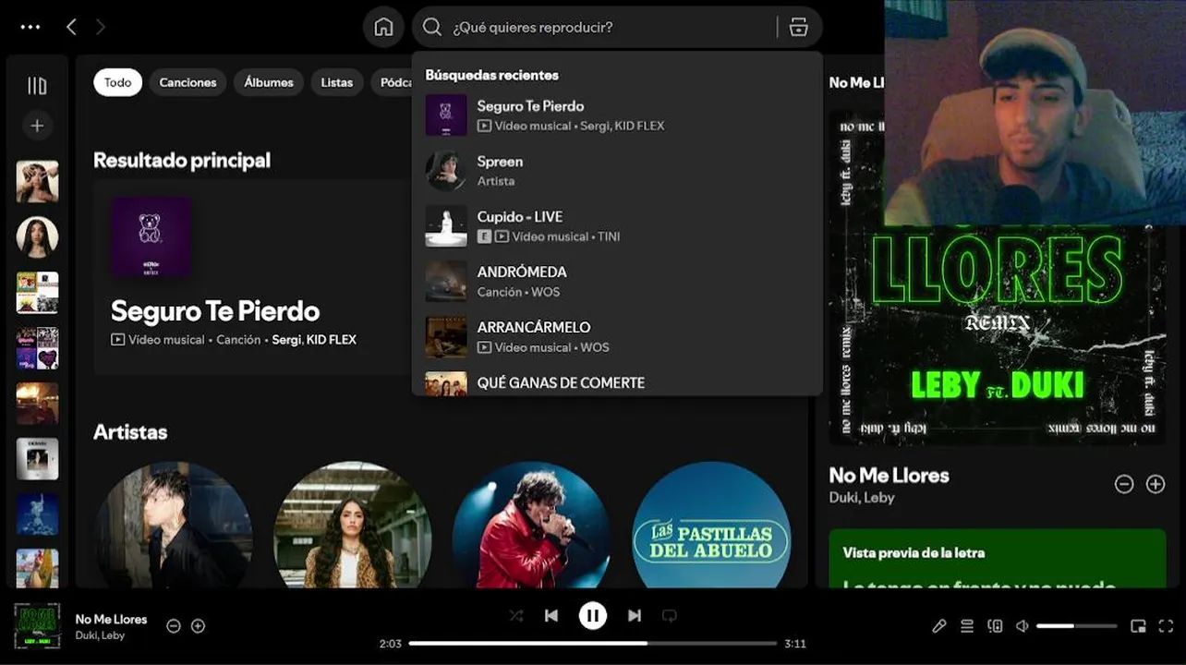Open the Home page icon
The height and width of the screenshot is (665, 1186).
pos(383,27)
